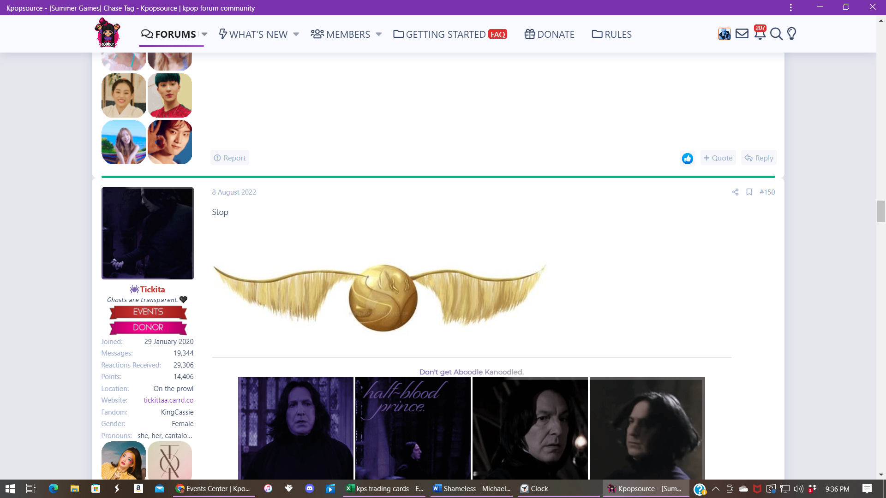Expand hidden system tray icons
Screen dimensions: 886x498
tap(716, 488)
